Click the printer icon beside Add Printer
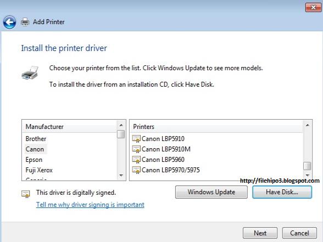 point(25,22)
